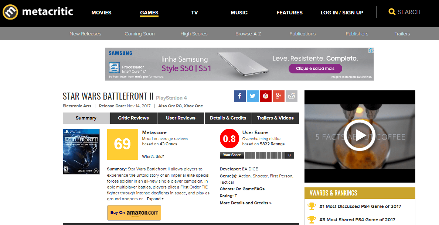Image resolution: width=439 pixels, height=225 pixels.
Task: Click the yellow Metascore 69 box
Action: pos(122,144)
